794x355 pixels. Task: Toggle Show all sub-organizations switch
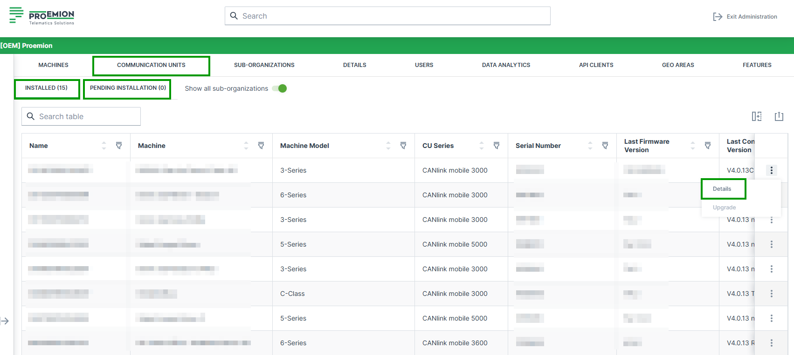pyautogui.click(x=280, y=88)
